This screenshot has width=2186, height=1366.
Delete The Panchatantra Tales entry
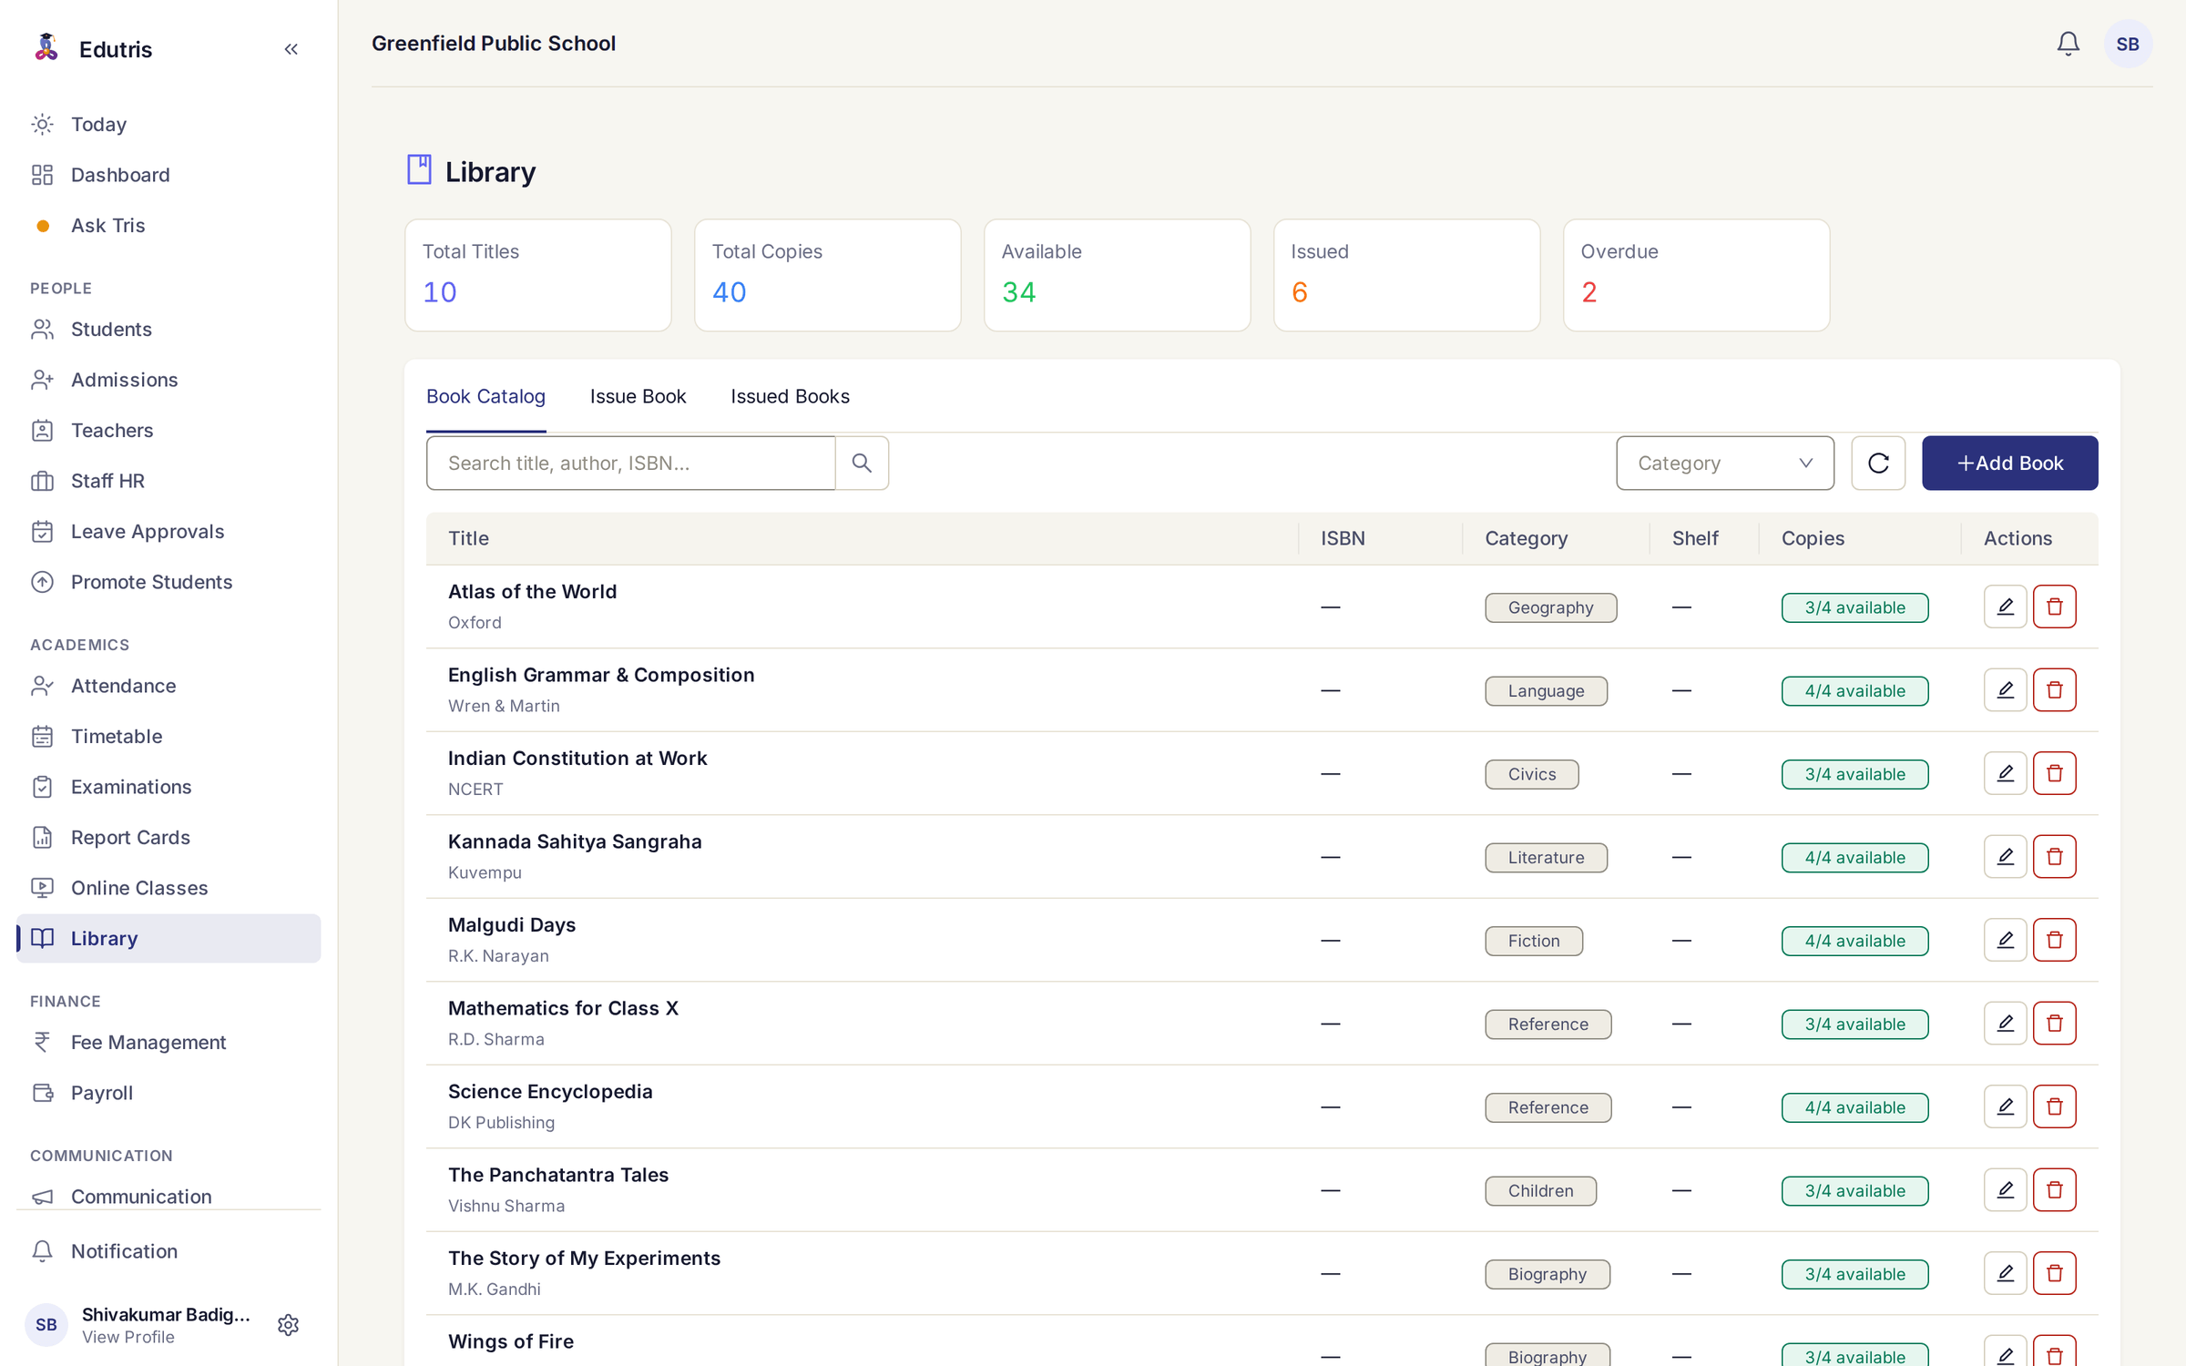(x=2054, y=1190)
